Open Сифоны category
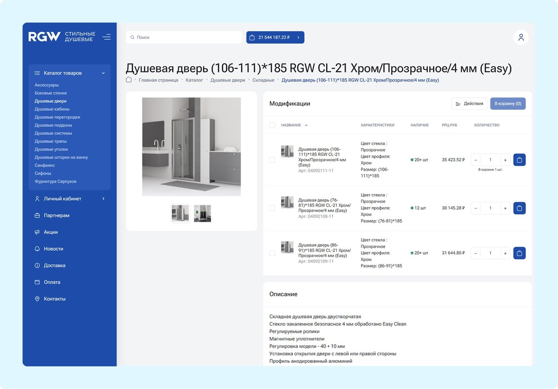The height and width of the screenshot is (389, 558). [43, 173]
